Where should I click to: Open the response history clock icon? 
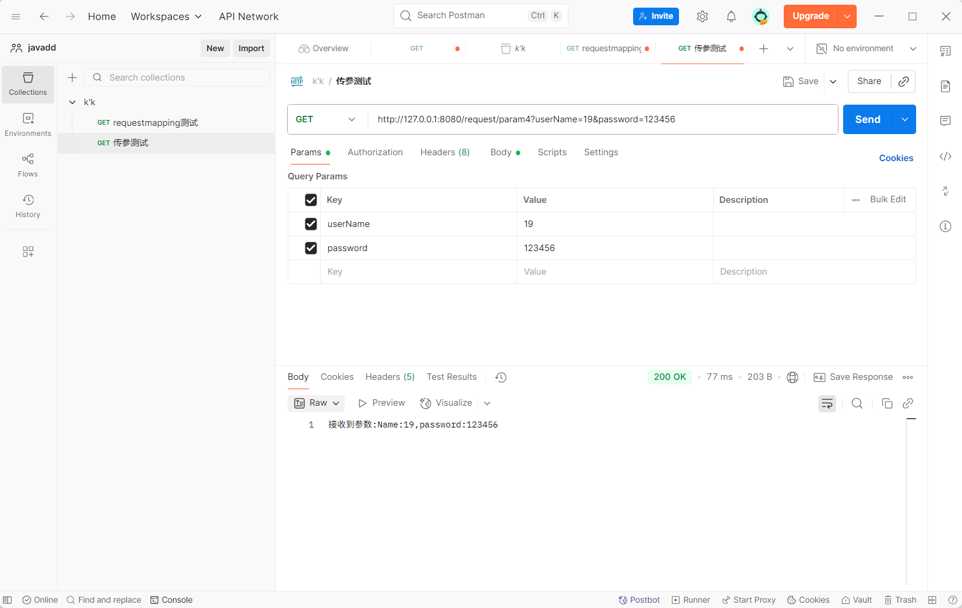[x=501, y=378]
